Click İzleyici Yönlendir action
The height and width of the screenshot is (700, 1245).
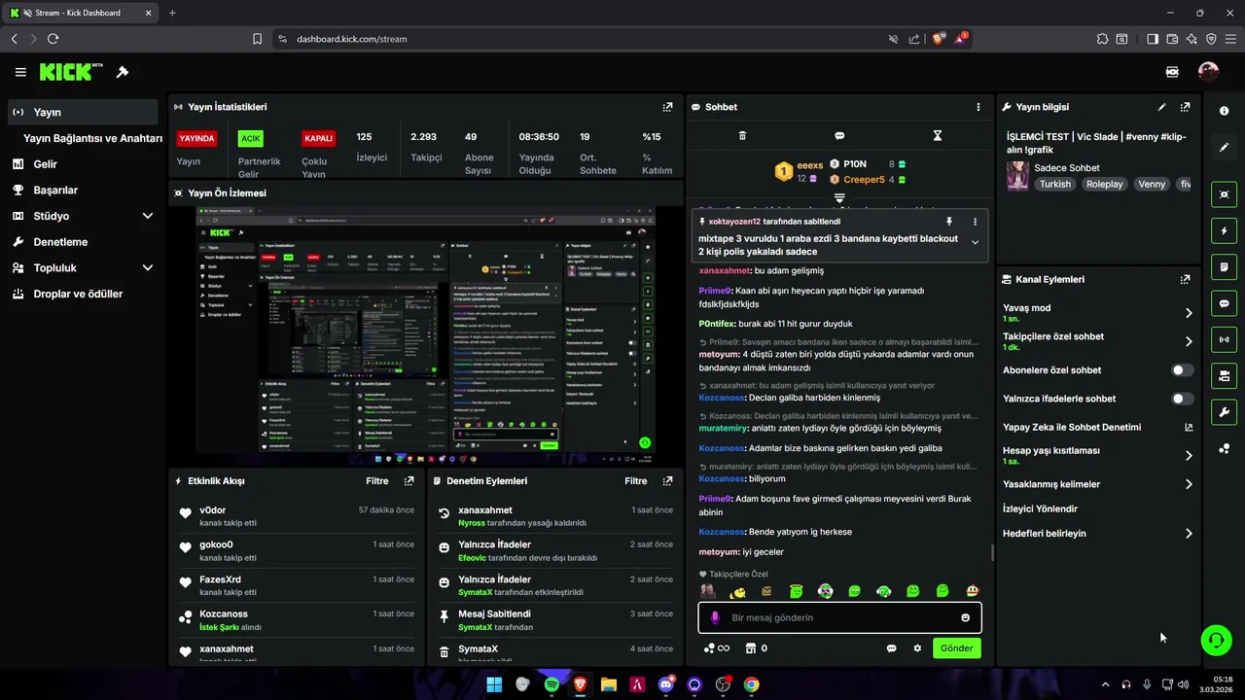click(1040, 508)
